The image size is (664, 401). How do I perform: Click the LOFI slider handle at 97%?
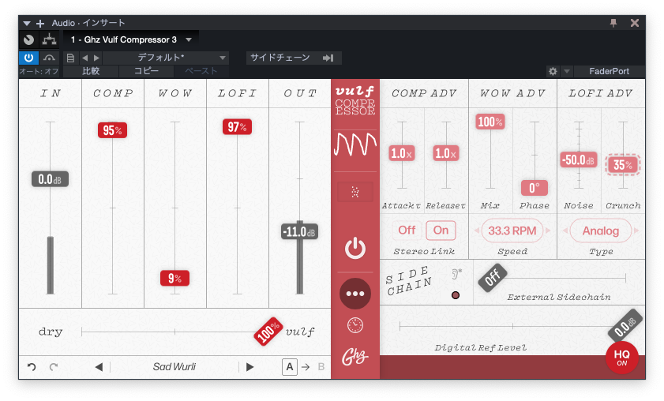click(237, 126)
